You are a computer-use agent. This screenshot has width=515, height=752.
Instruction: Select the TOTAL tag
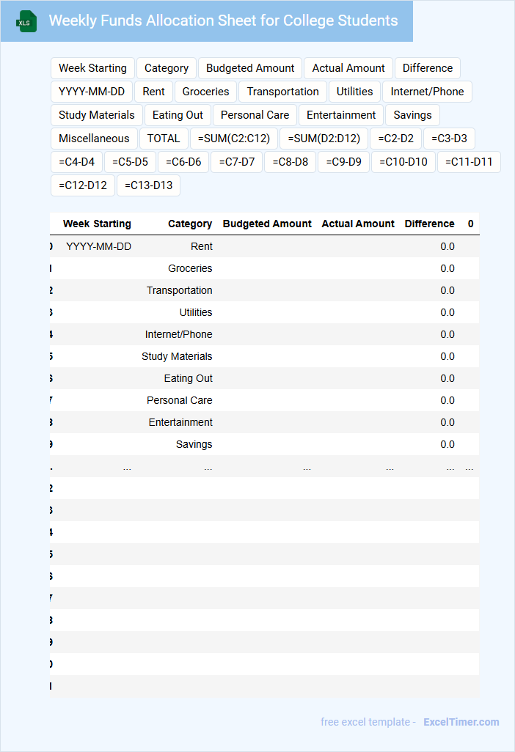point(164,139)
